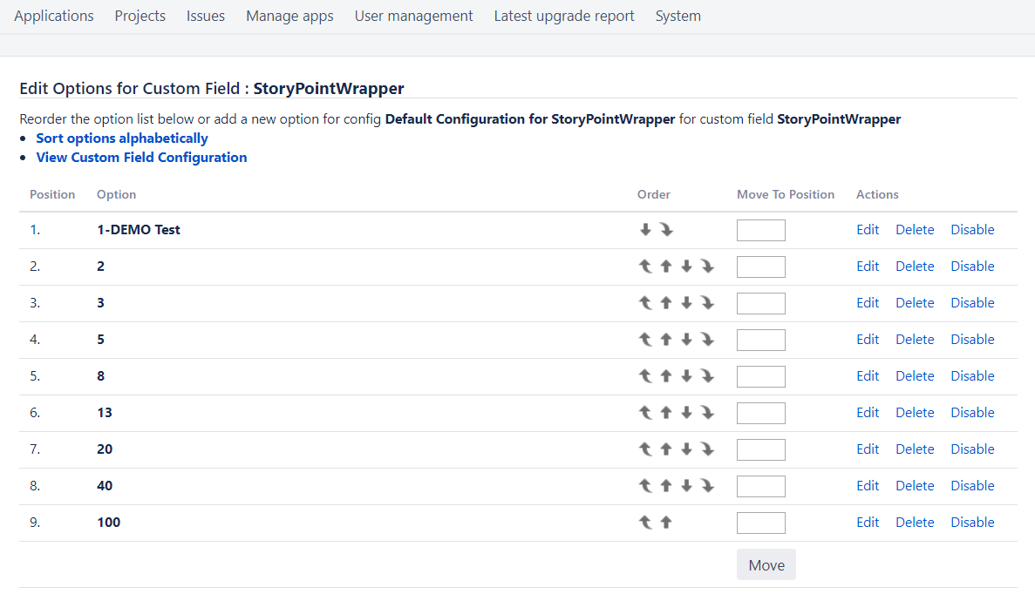Open the System administration tab
The image size is (1035, 594).
pyautogui.click(x=678, y=16)
